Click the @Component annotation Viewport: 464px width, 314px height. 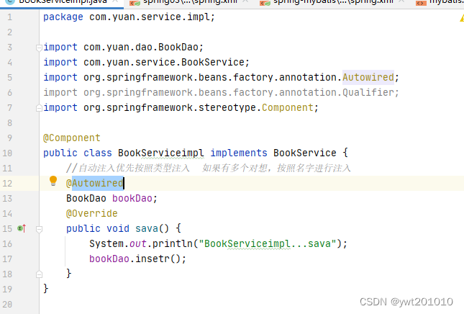[72, 138]
